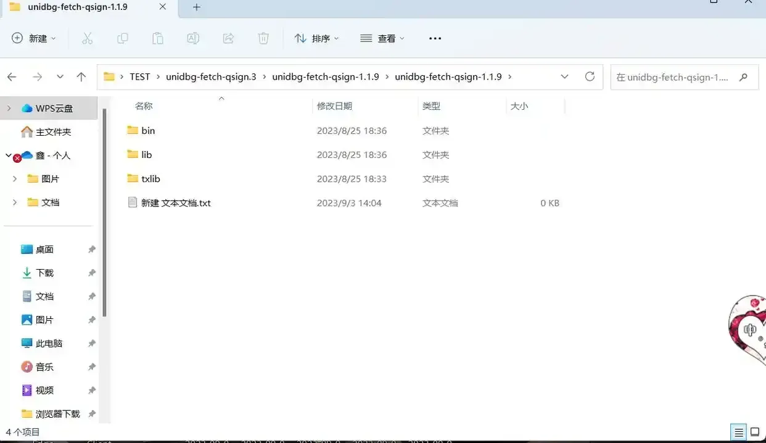Open a new File Explorer tab
Viewport: 766px width, 443px height.
[x=197, y=7]
